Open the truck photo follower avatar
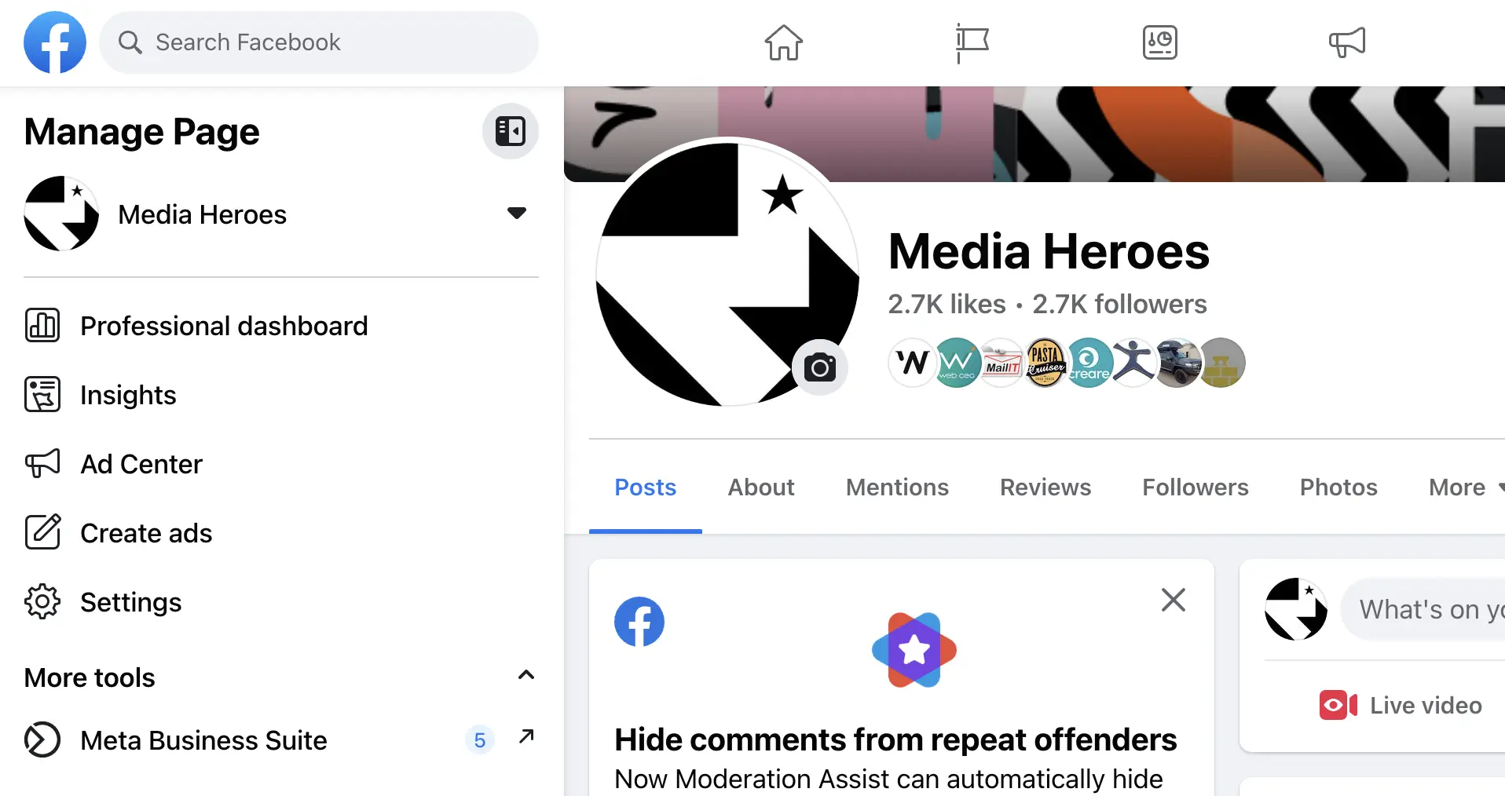 (x=1177, y=363)
